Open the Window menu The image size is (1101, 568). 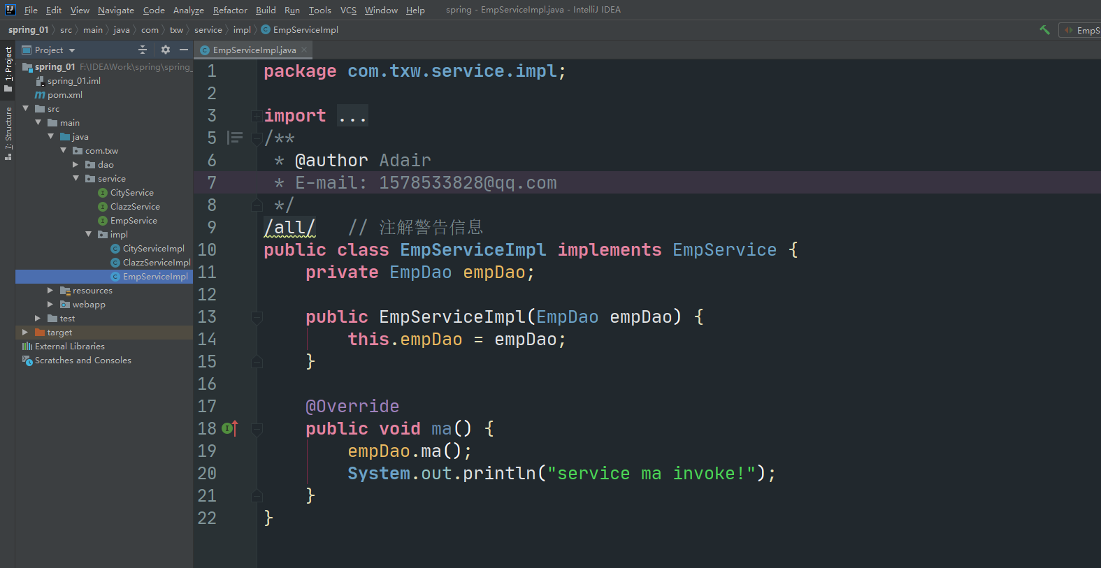[381, 10]
